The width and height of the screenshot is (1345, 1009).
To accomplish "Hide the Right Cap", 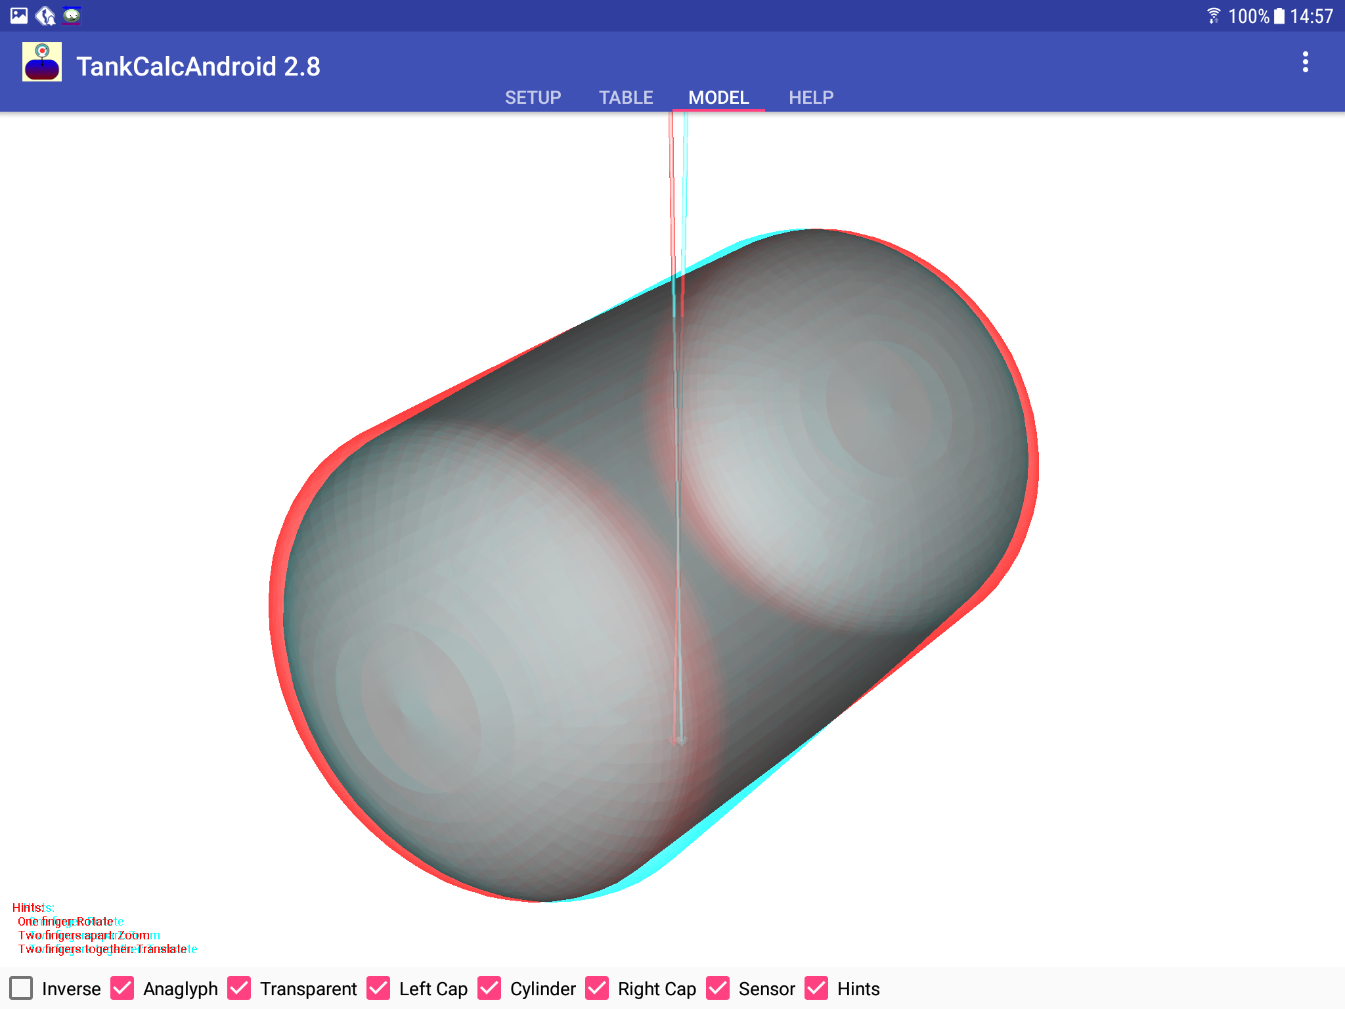I will tap(598, 988).
